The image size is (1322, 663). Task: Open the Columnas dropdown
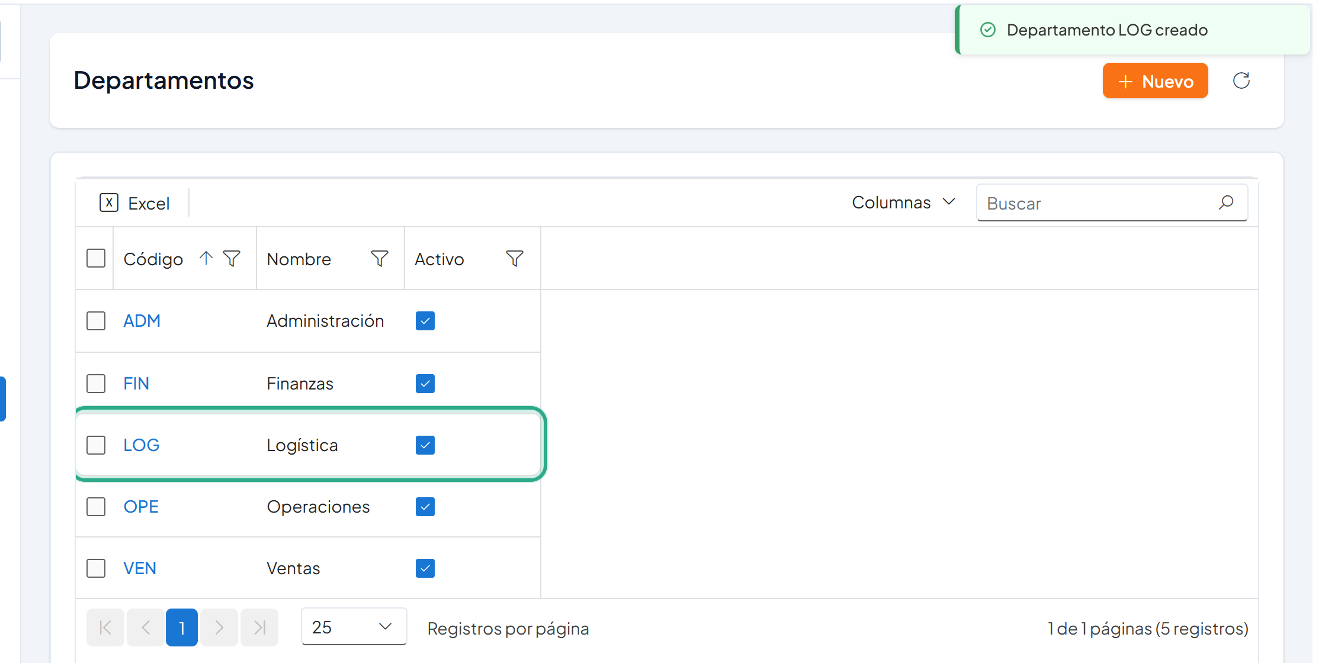coord(904,202)
